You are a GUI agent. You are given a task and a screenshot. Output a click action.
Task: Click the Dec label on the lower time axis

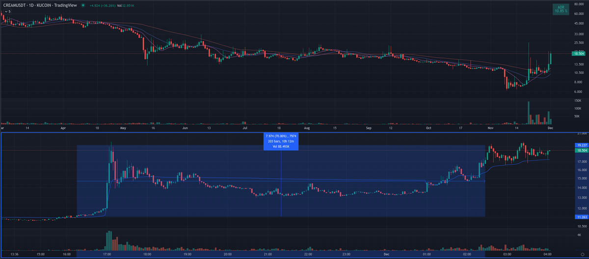387,255
